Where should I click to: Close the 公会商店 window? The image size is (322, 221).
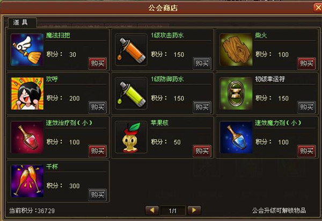[318, 8]
